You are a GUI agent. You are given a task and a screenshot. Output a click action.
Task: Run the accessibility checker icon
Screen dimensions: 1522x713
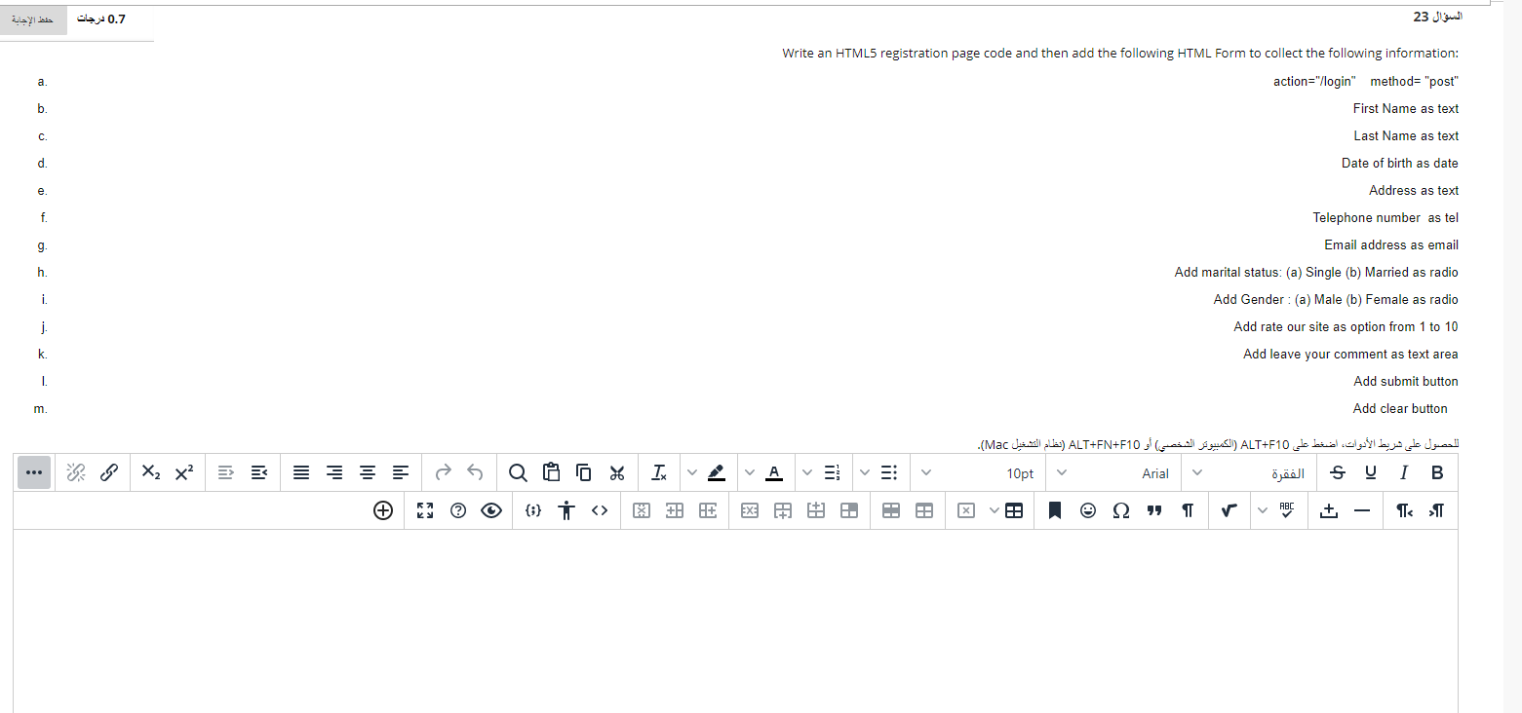pyautogui.click(x=566, y=509)
